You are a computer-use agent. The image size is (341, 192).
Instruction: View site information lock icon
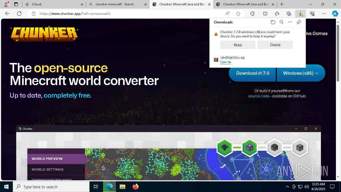(x=33, y=14)
